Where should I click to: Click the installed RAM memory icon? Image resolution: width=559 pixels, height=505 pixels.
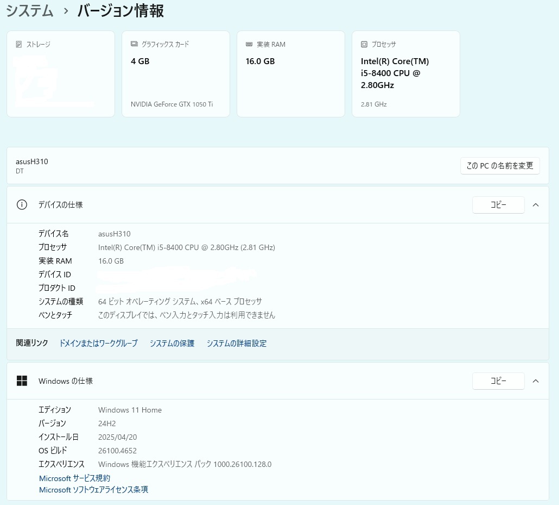tap(249, 44)
